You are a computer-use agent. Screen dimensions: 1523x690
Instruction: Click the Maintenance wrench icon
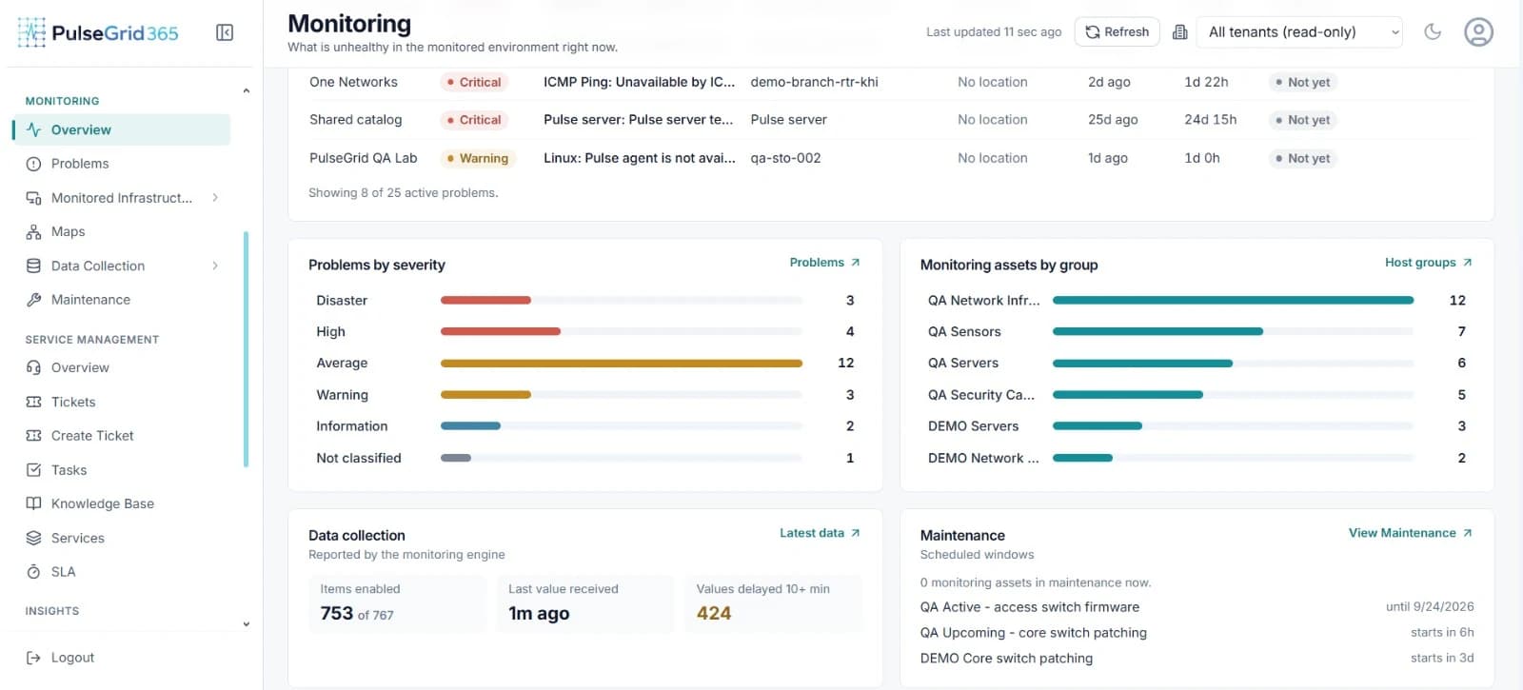click(x=33, y=299)
